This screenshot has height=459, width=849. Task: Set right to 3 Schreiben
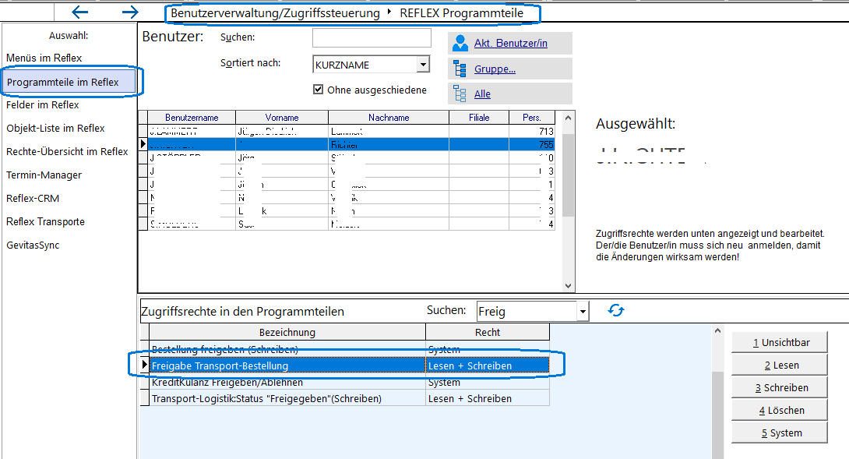pyautogui.click(x=780, y=388)
